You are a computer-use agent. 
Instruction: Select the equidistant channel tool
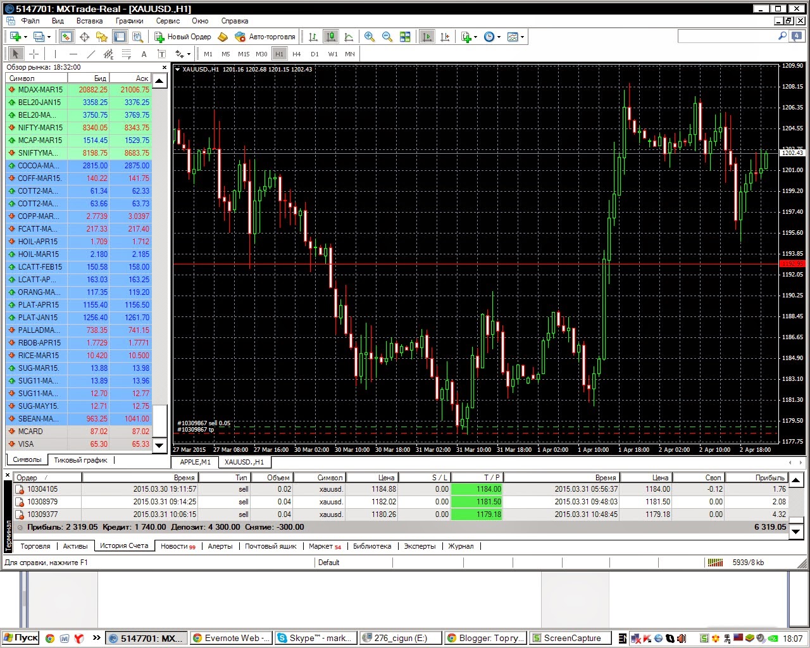(108, 54)
